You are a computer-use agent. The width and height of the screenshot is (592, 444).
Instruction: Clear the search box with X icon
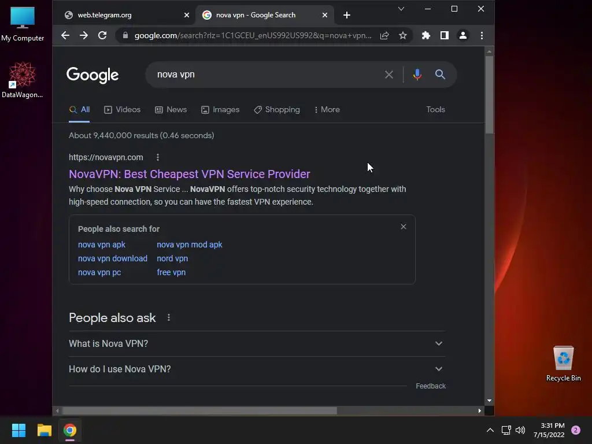point(389,75)
